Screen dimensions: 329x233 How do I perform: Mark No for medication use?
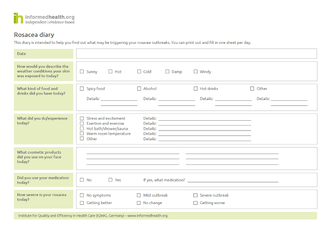[82, 180]
